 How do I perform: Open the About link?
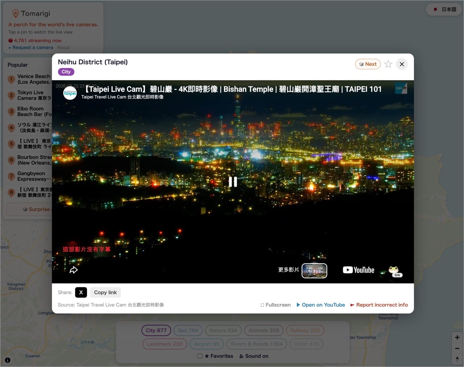[63, 47]
